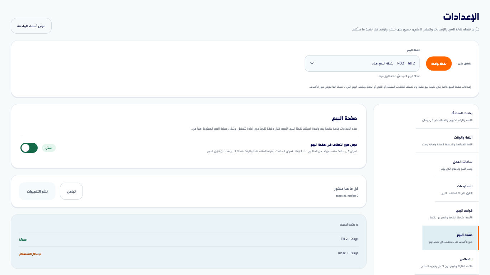Open بيانات المنشأة settings section

tap(447, 116)
